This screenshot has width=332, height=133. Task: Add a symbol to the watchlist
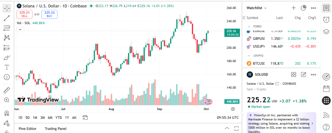coord(294,8)
